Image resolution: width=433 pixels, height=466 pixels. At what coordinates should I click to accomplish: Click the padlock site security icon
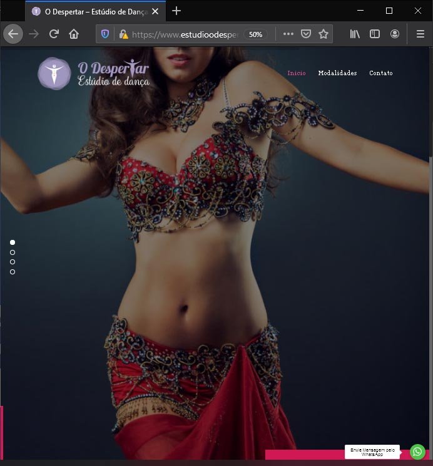(x=123, y=34)
